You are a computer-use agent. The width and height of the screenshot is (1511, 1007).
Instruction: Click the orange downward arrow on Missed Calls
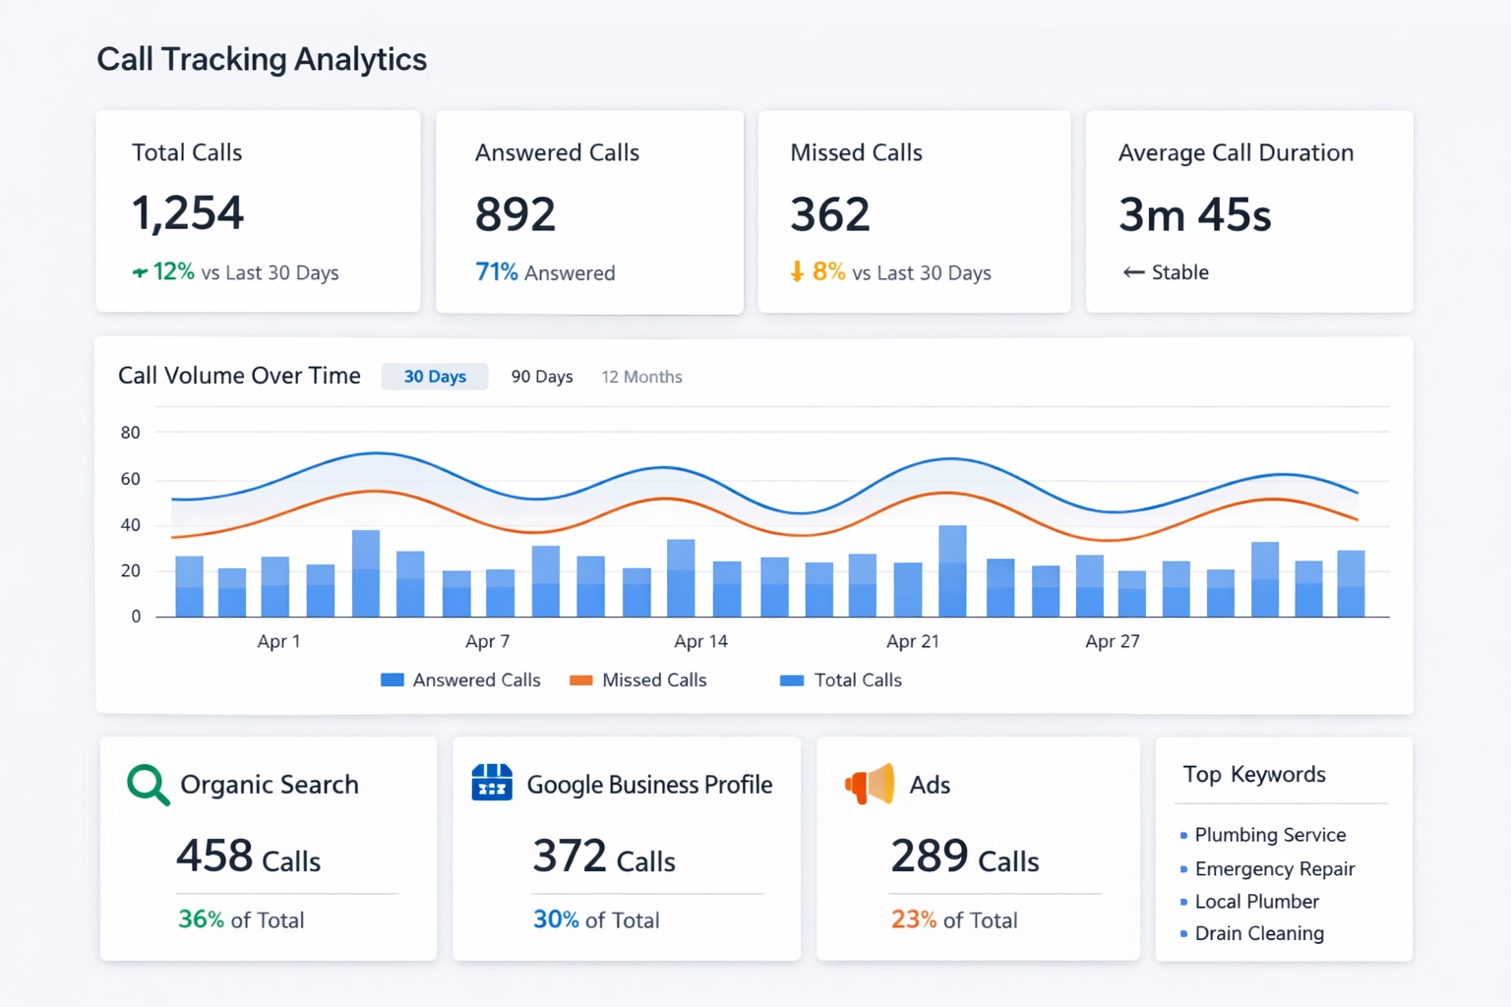coord(798,272)
